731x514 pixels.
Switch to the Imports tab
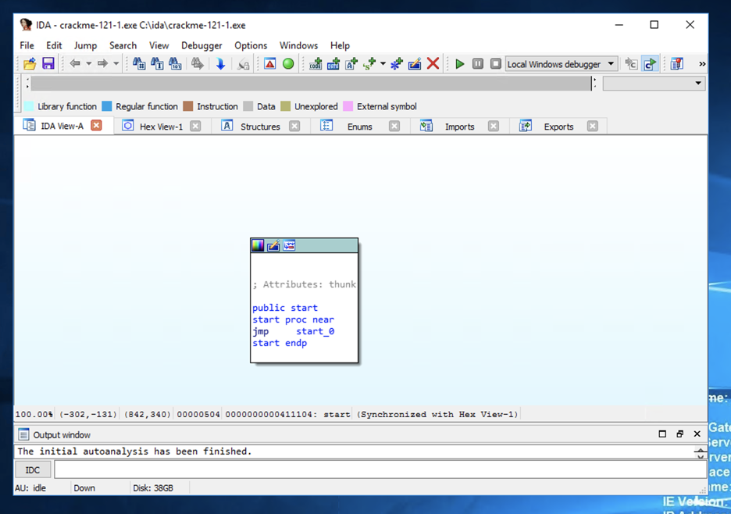click(x=459, y=127)
